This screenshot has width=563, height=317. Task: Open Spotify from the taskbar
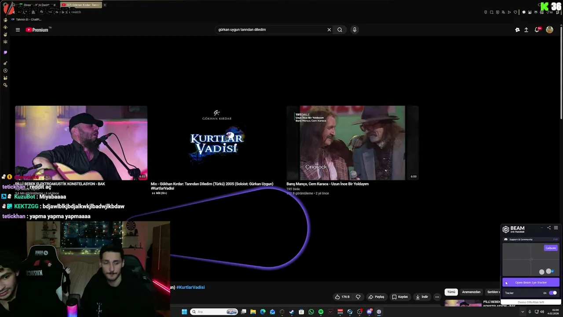pos(321,312)
